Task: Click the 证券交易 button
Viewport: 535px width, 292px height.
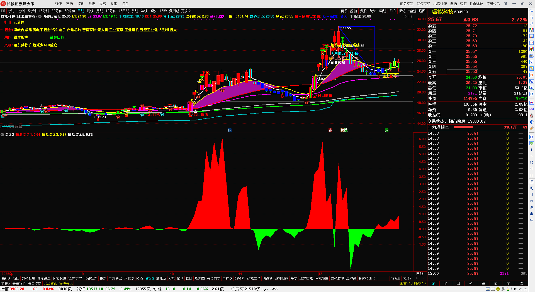Action: click(407, 4)
